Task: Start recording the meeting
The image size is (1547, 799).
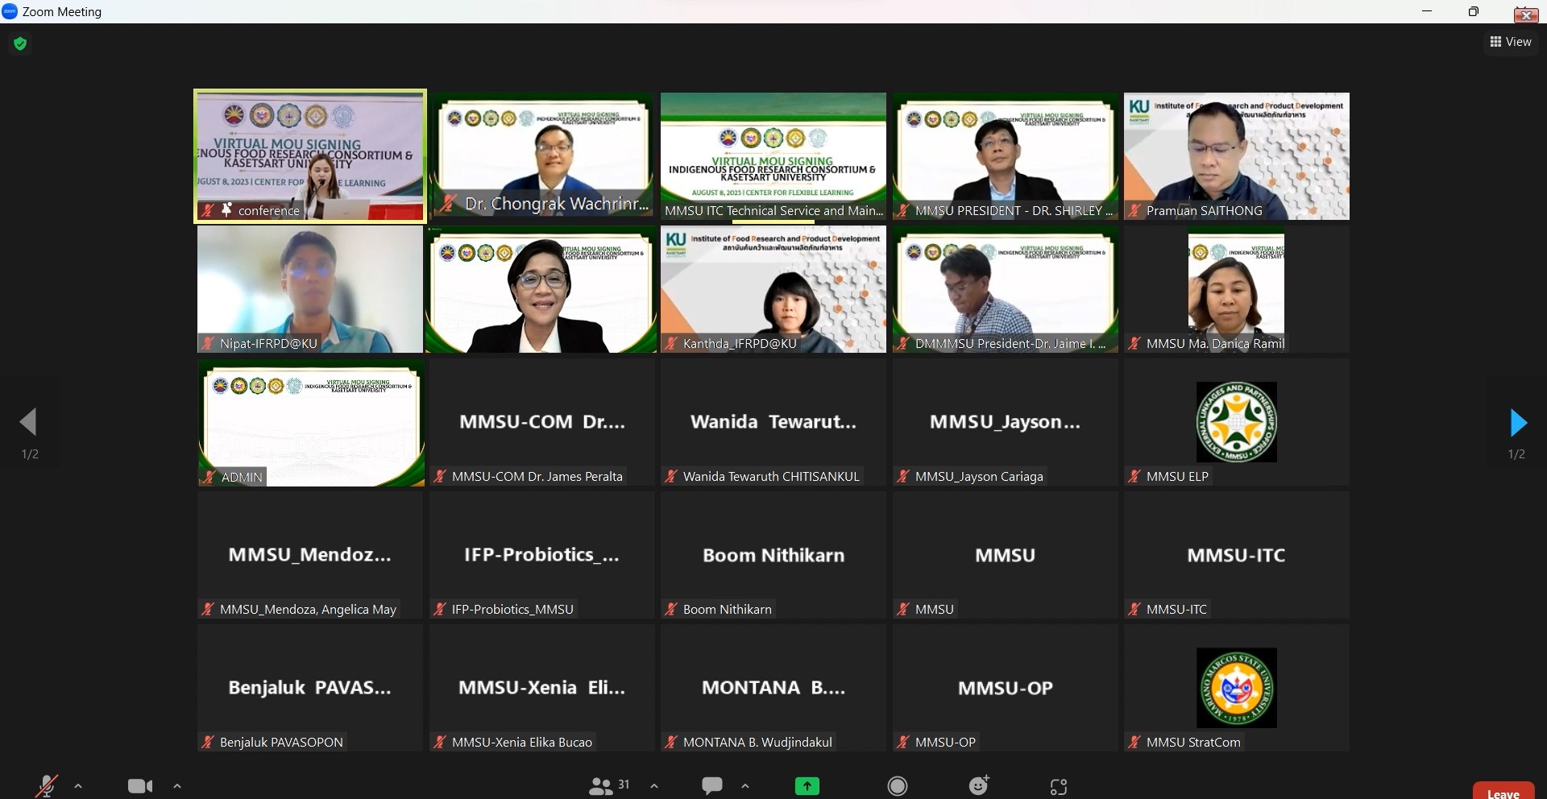Action: 897,786
